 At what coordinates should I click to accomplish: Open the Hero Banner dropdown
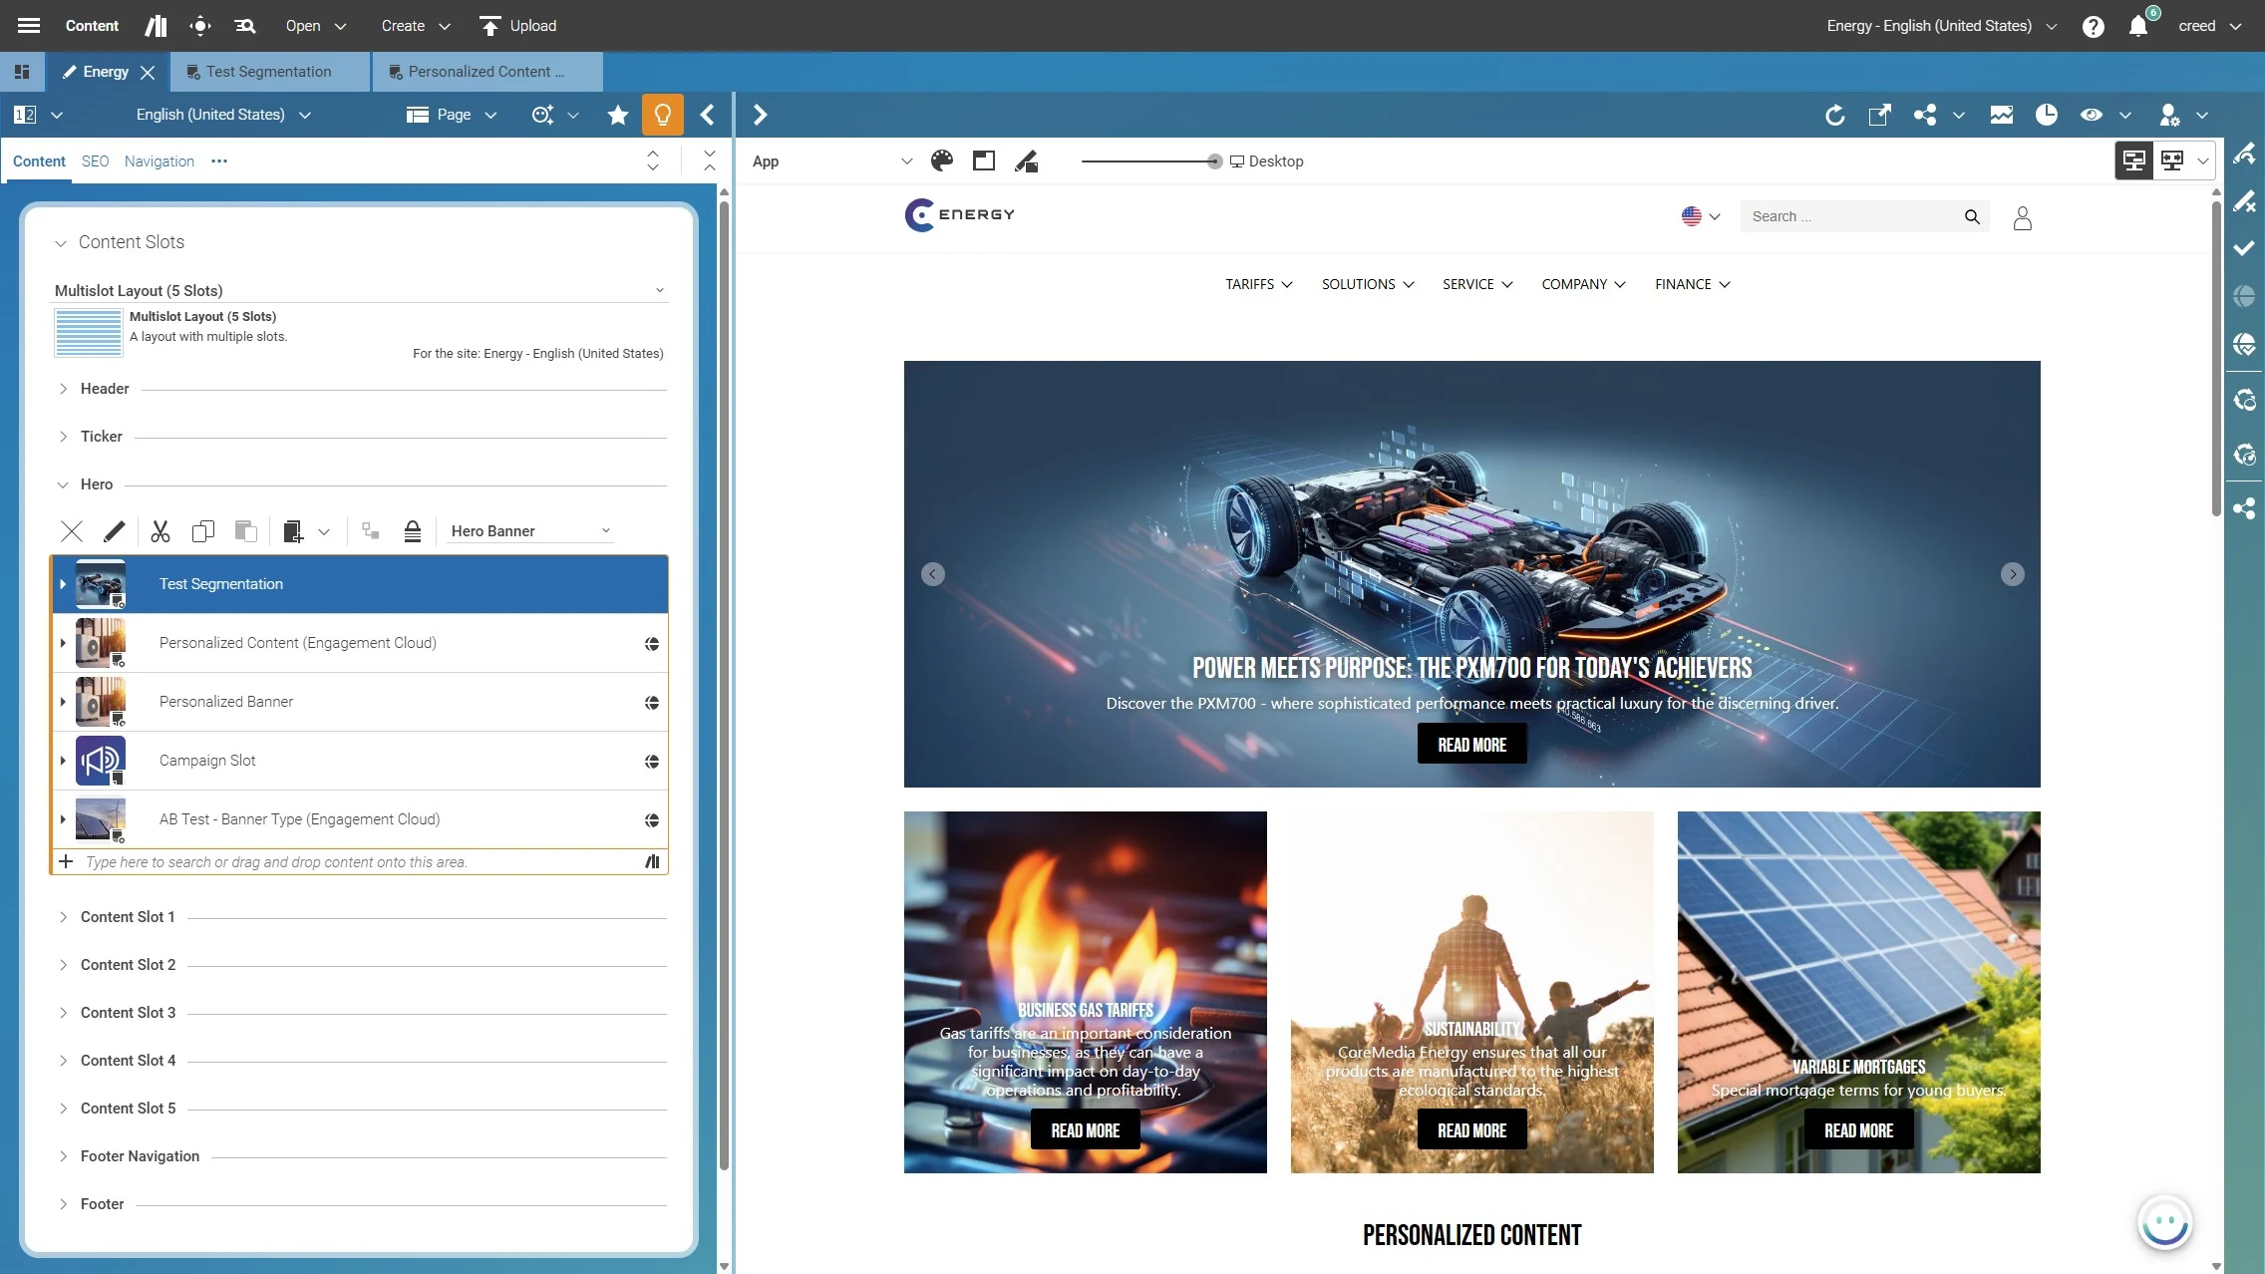coord(529,531)
